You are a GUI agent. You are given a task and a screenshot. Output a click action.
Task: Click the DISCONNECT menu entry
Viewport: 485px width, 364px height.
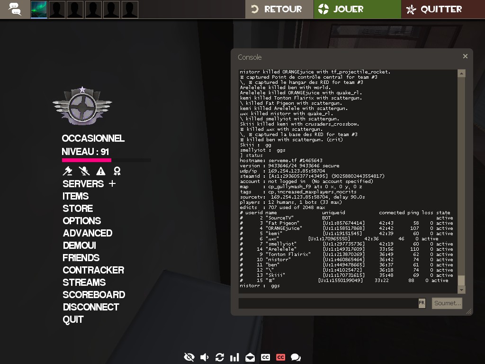91,307
